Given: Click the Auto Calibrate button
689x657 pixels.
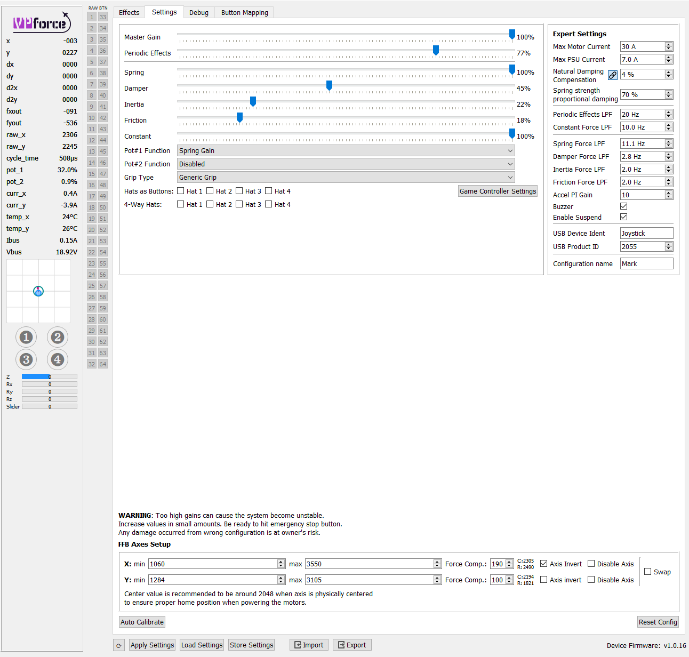Looking at the screenshot, I should point(141,621).
